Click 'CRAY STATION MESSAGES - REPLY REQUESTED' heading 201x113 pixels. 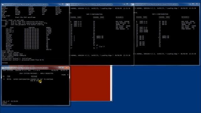tap(36, 73)
